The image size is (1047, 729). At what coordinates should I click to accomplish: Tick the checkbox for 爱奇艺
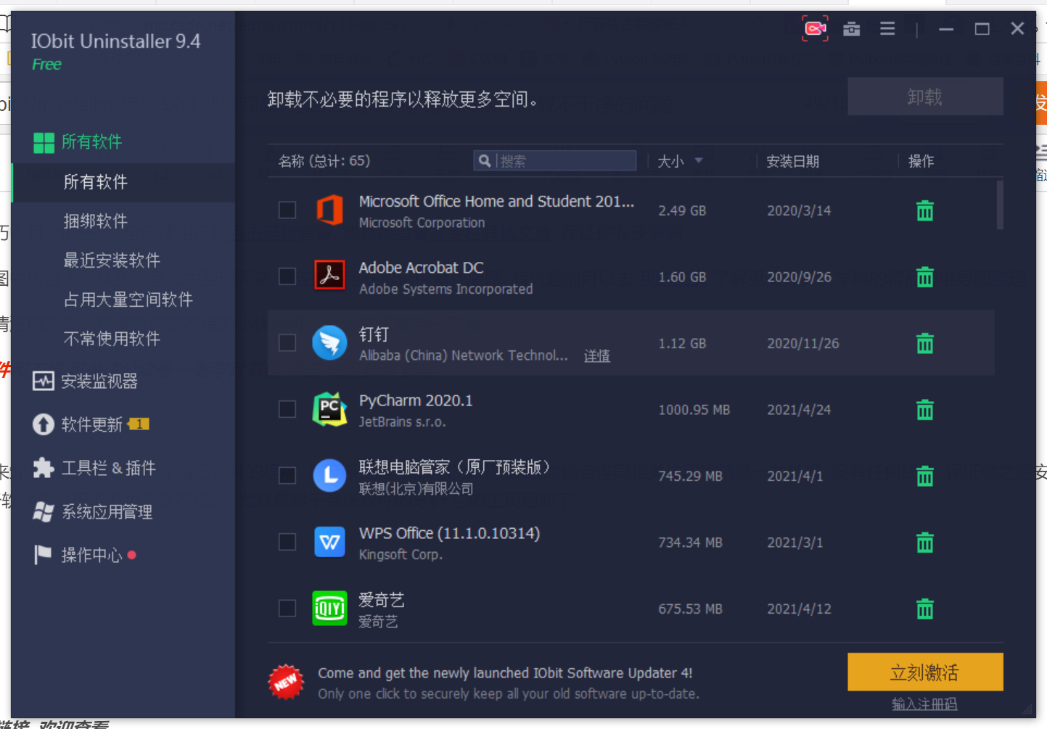pos(287,608)
